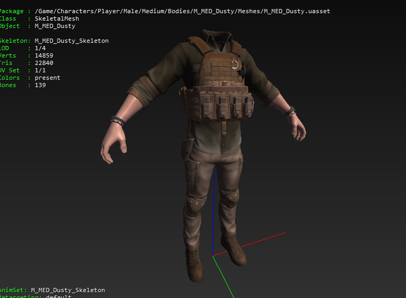The image size is (406, 298).
Task: Click the Skeleton value M_MED_Dusty_Skeleton
Action: (x=72, y=41)
